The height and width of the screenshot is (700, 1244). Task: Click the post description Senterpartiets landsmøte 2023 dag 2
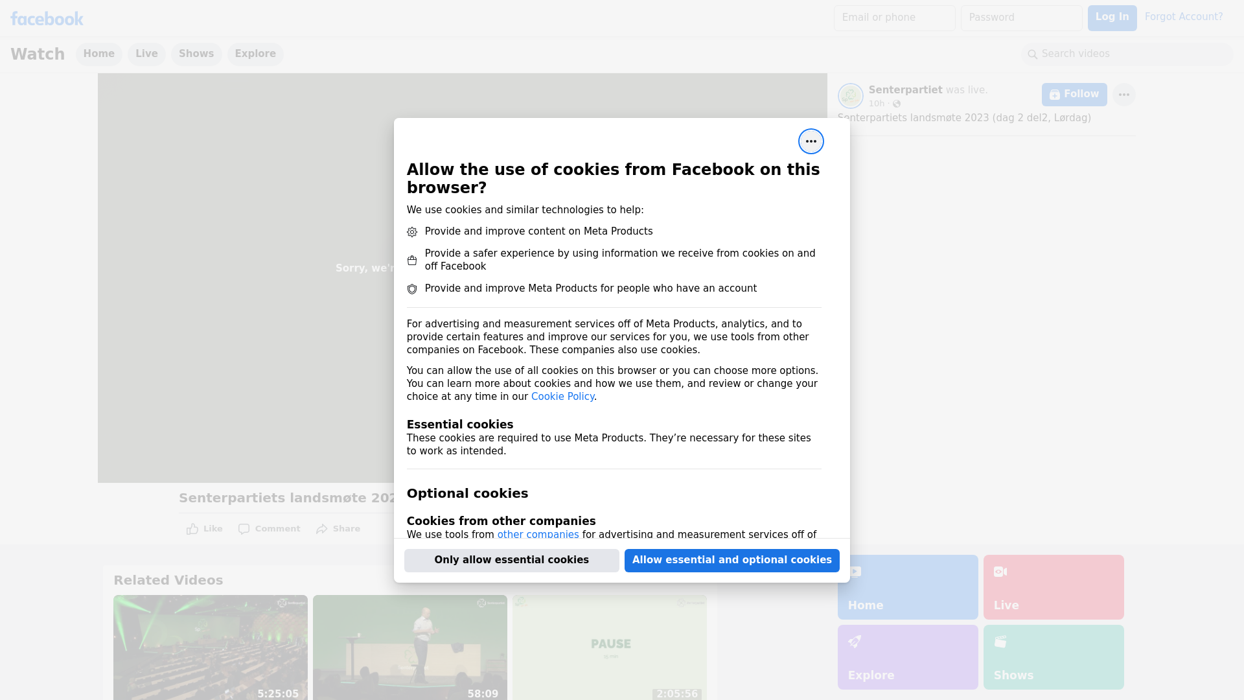(x=964, y=118)
